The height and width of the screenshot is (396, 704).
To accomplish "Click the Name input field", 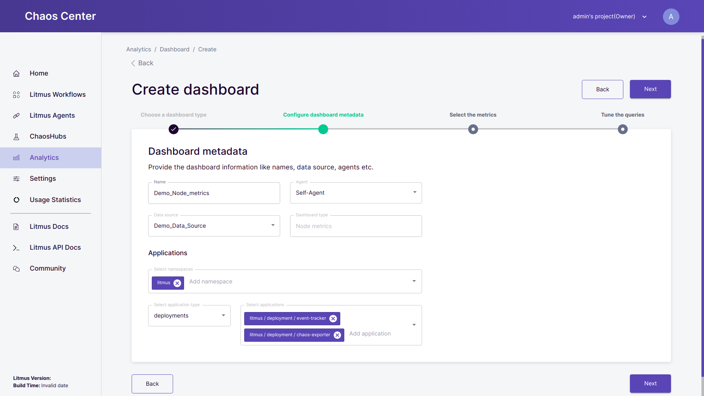I will pyautogui.click(x=214, y=193).
